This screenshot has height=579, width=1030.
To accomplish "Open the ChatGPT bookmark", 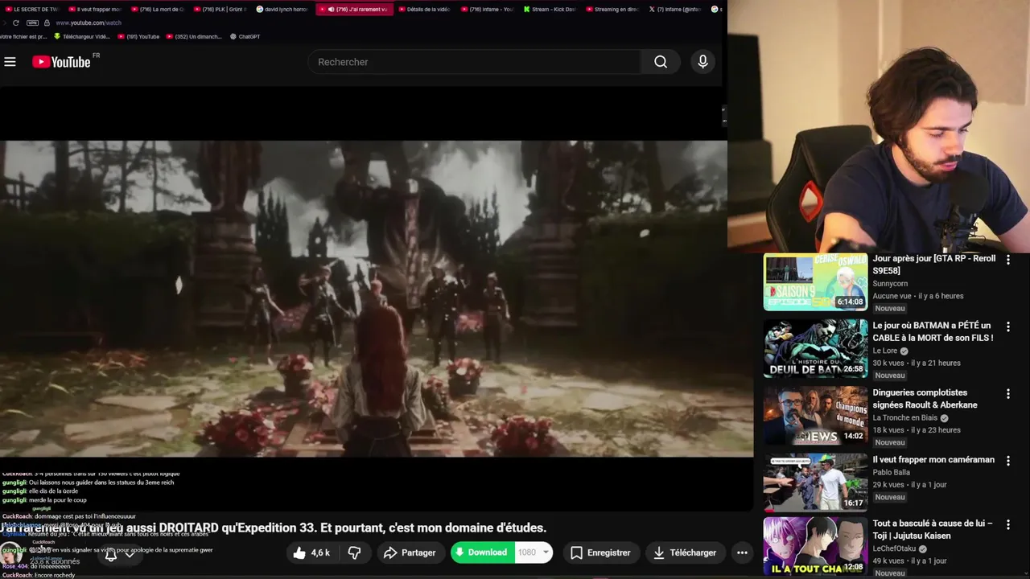I will coord(245,36).
